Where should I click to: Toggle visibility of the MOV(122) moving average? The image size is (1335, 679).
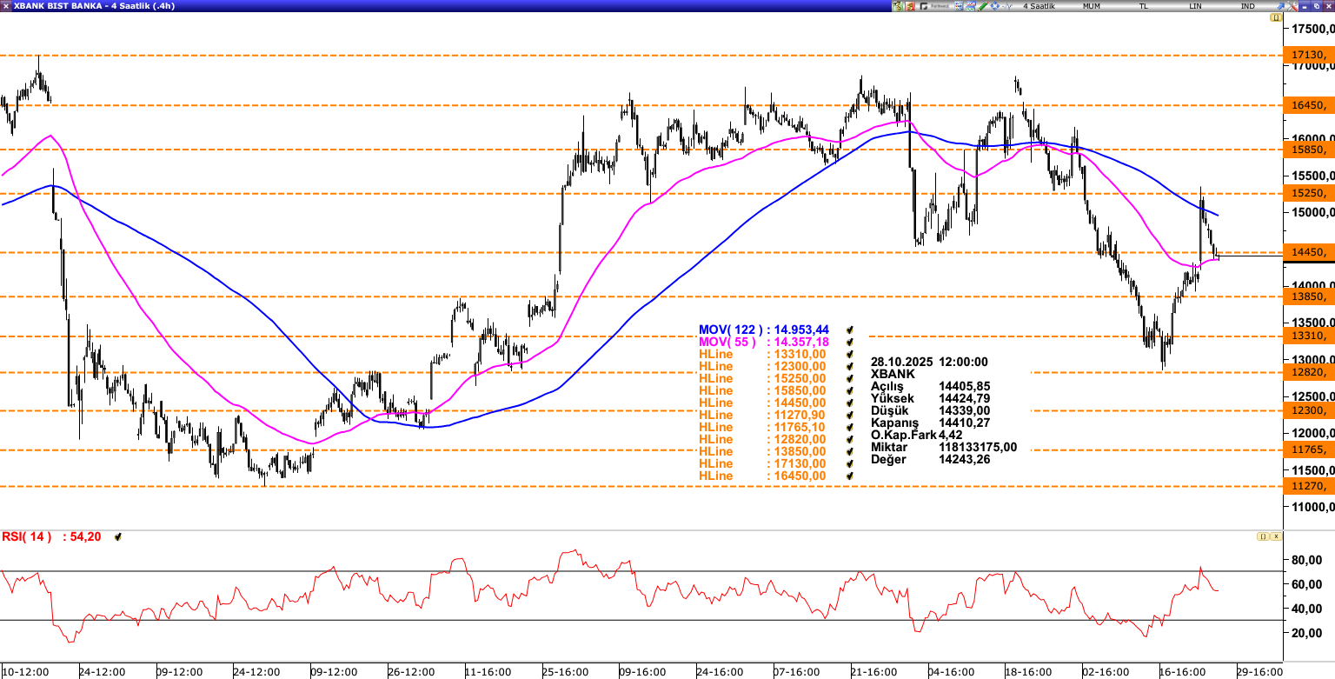[x=850, y=330]
